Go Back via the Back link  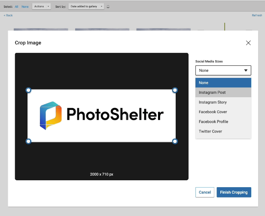8,15
